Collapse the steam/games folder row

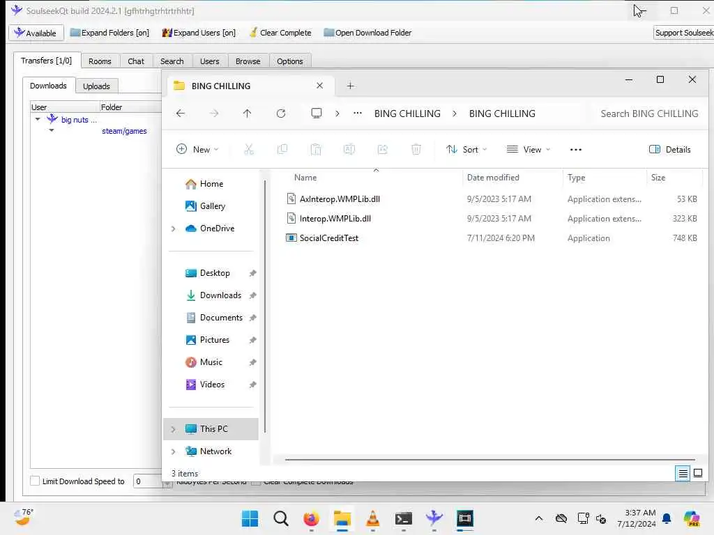coord(52,130)
